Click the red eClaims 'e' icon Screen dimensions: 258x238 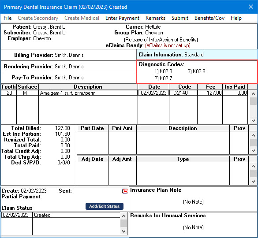[125, 191]
